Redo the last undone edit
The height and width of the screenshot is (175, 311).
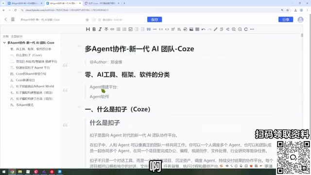pyautogui.click(x=209, y=29)
